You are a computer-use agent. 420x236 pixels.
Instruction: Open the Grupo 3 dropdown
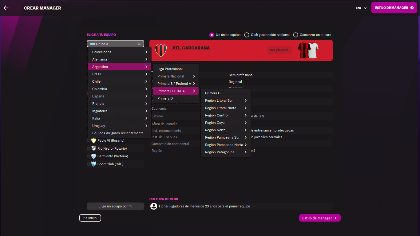pos(115,44)
